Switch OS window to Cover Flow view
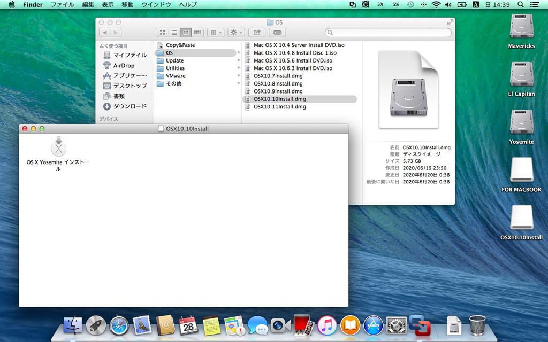The width and height of the screenshot is (548, 342). (x=197, y=33)
